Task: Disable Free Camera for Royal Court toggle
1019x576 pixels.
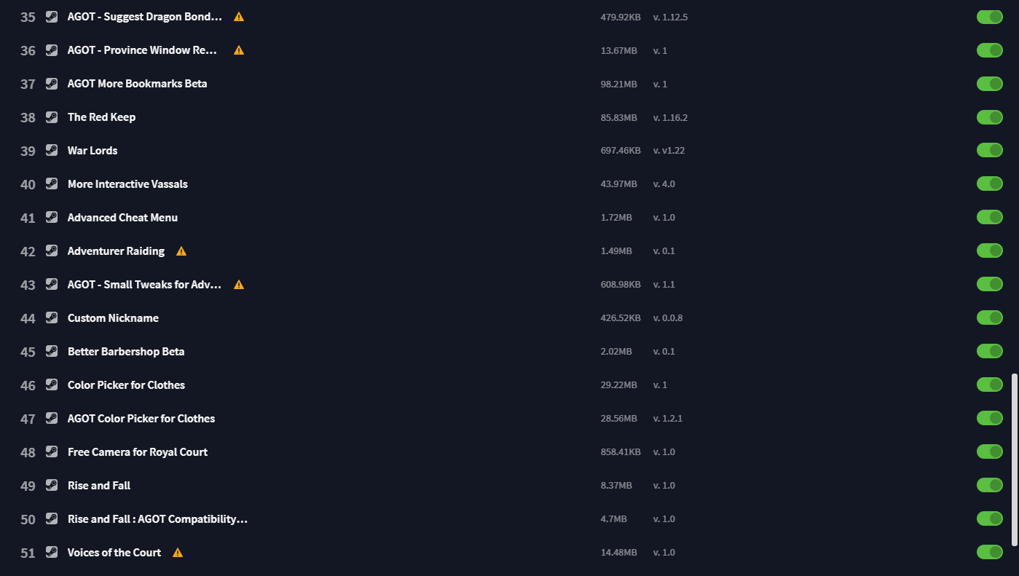Action: [990, 451]
